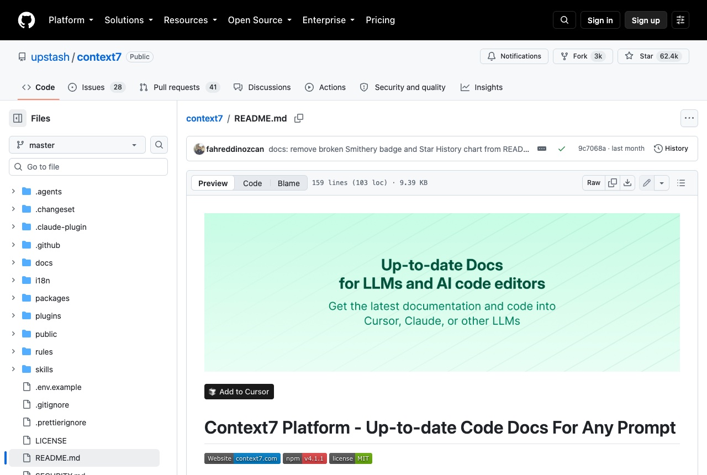Click the Add to Cursor badge

[239, 392]
